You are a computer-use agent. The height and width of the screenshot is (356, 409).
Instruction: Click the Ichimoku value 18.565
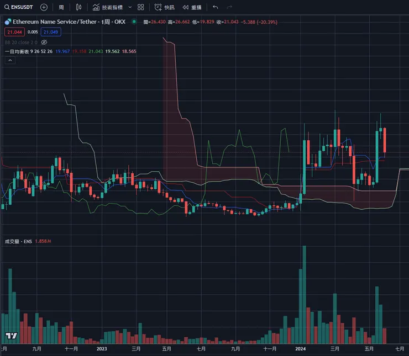129,51
